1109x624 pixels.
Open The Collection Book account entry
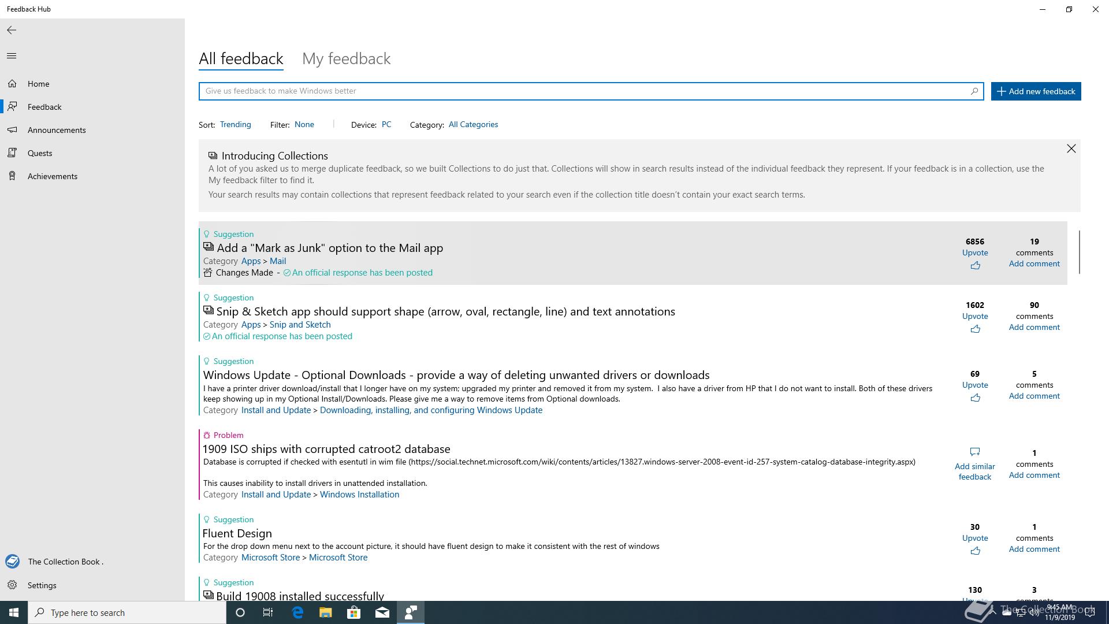pos(92,562)
